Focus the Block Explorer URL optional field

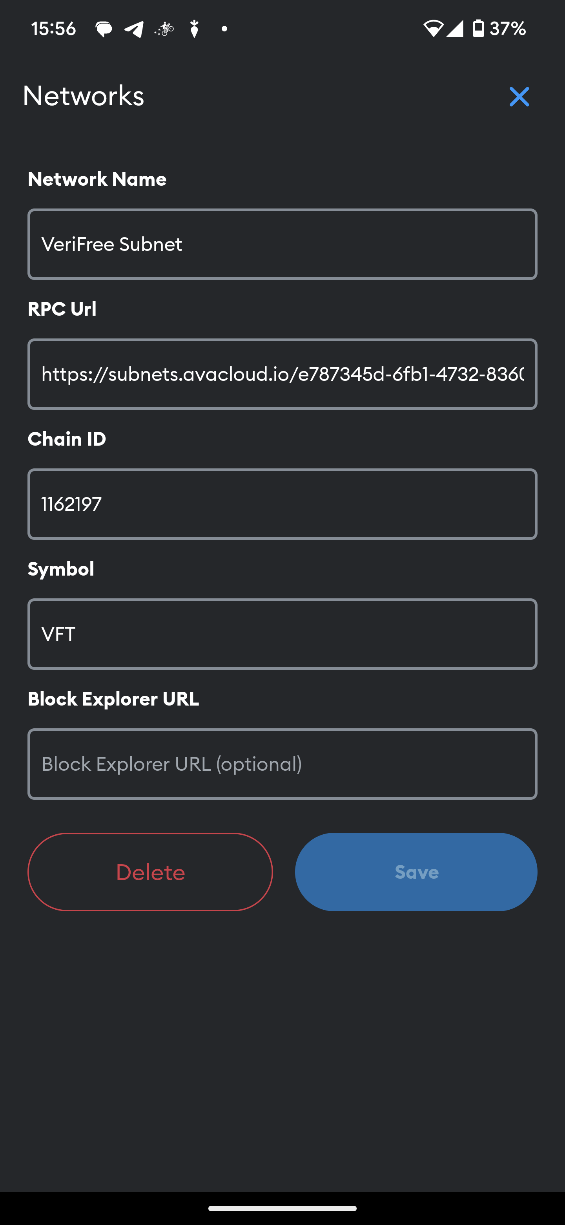pos(282,764)
